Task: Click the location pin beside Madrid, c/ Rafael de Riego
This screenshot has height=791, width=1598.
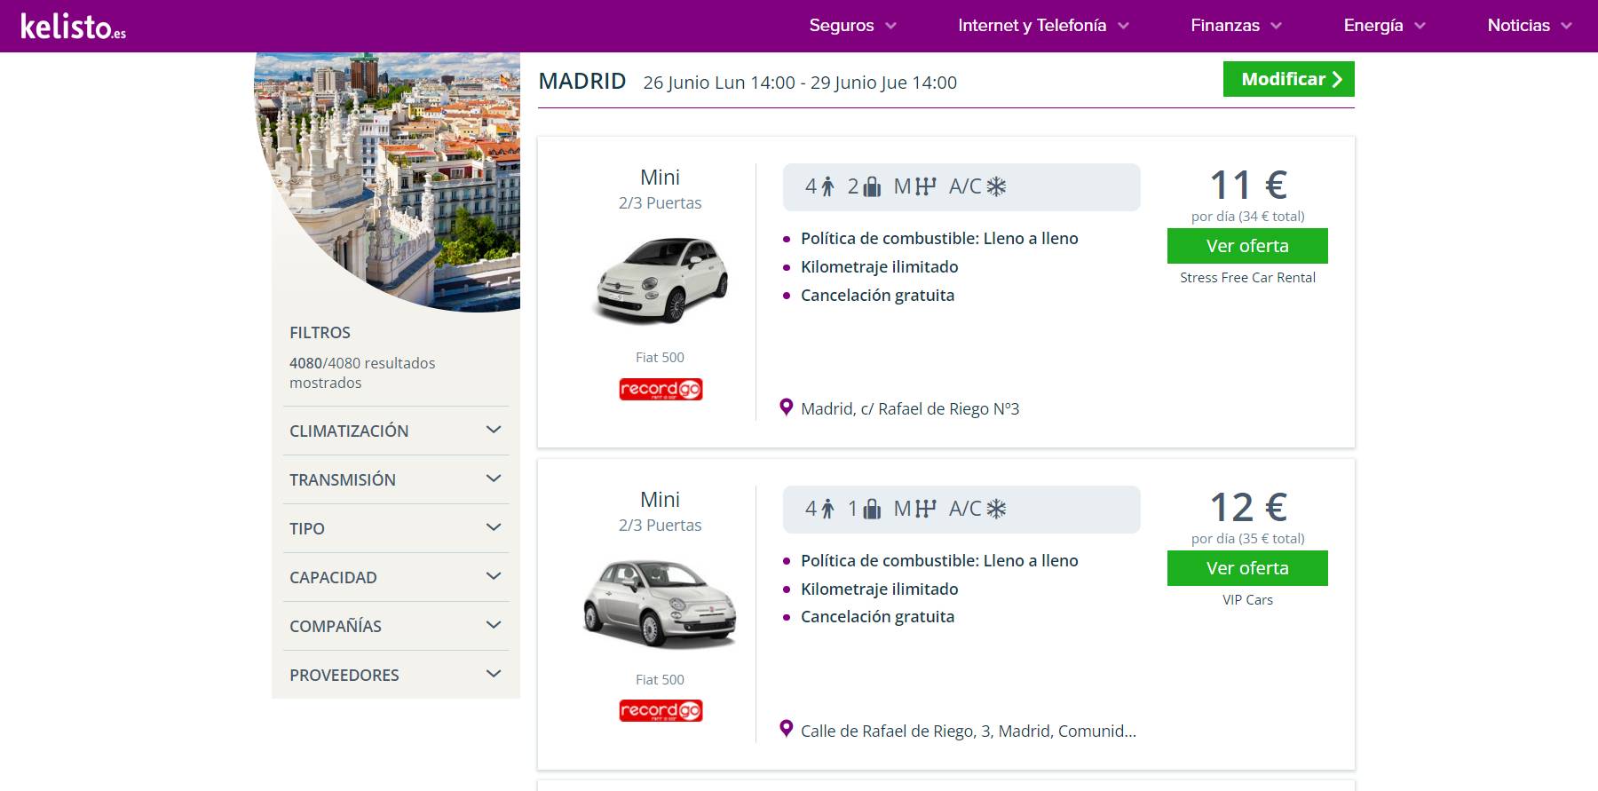Action: point(786,407)
